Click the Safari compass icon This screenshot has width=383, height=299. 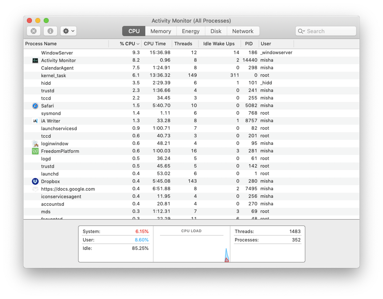[x=35, y=106]
